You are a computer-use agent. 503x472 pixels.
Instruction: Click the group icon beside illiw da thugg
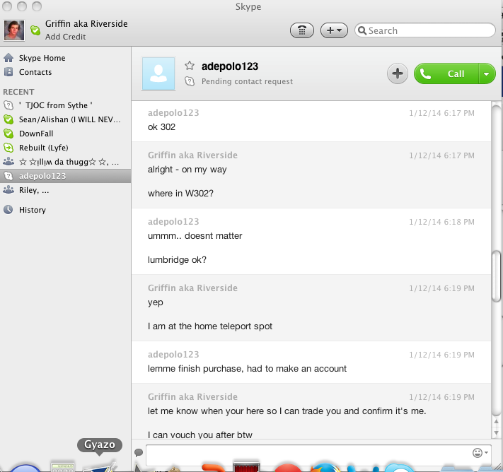pos(8,162)
